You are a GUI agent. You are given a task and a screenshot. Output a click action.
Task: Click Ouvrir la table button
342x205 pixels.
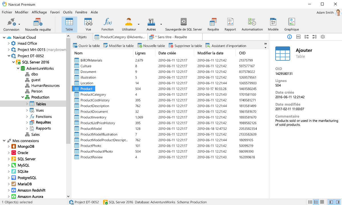click(86, 46)
